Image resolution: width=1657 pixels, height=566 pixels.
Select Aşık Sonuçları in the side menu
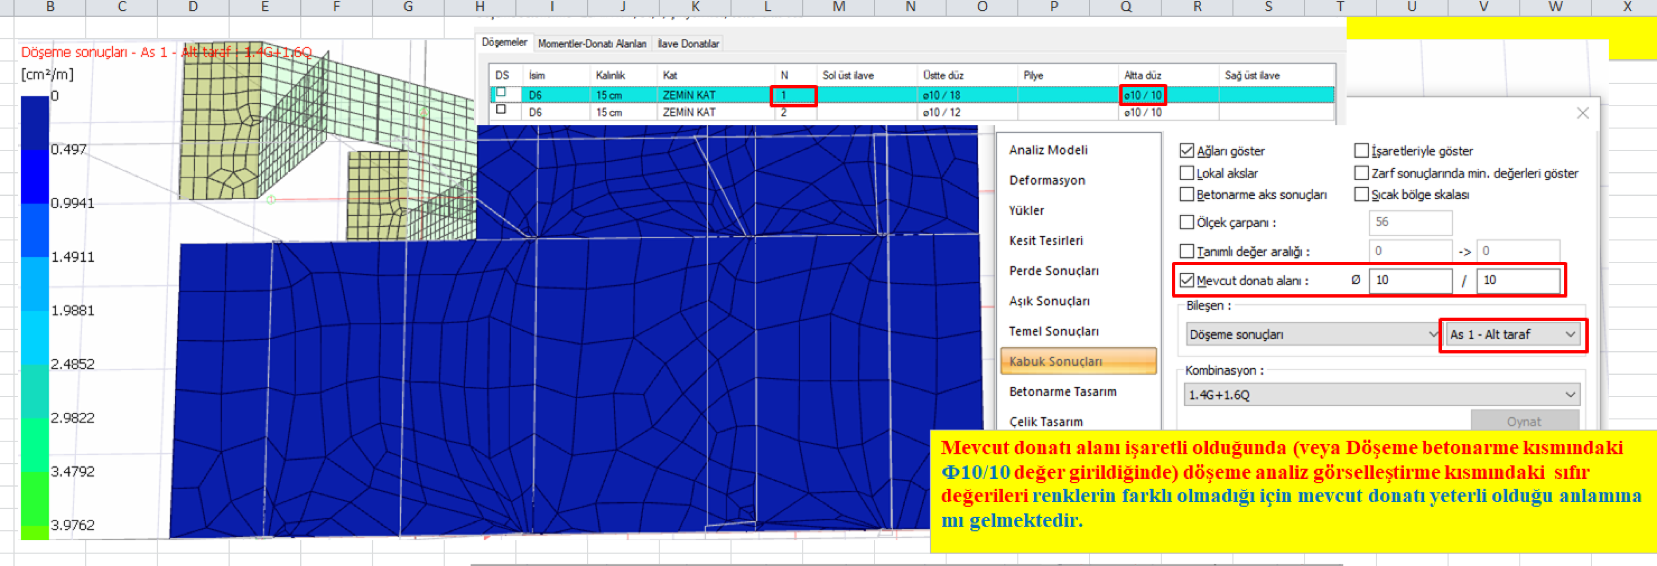(x=1049, y=301)
